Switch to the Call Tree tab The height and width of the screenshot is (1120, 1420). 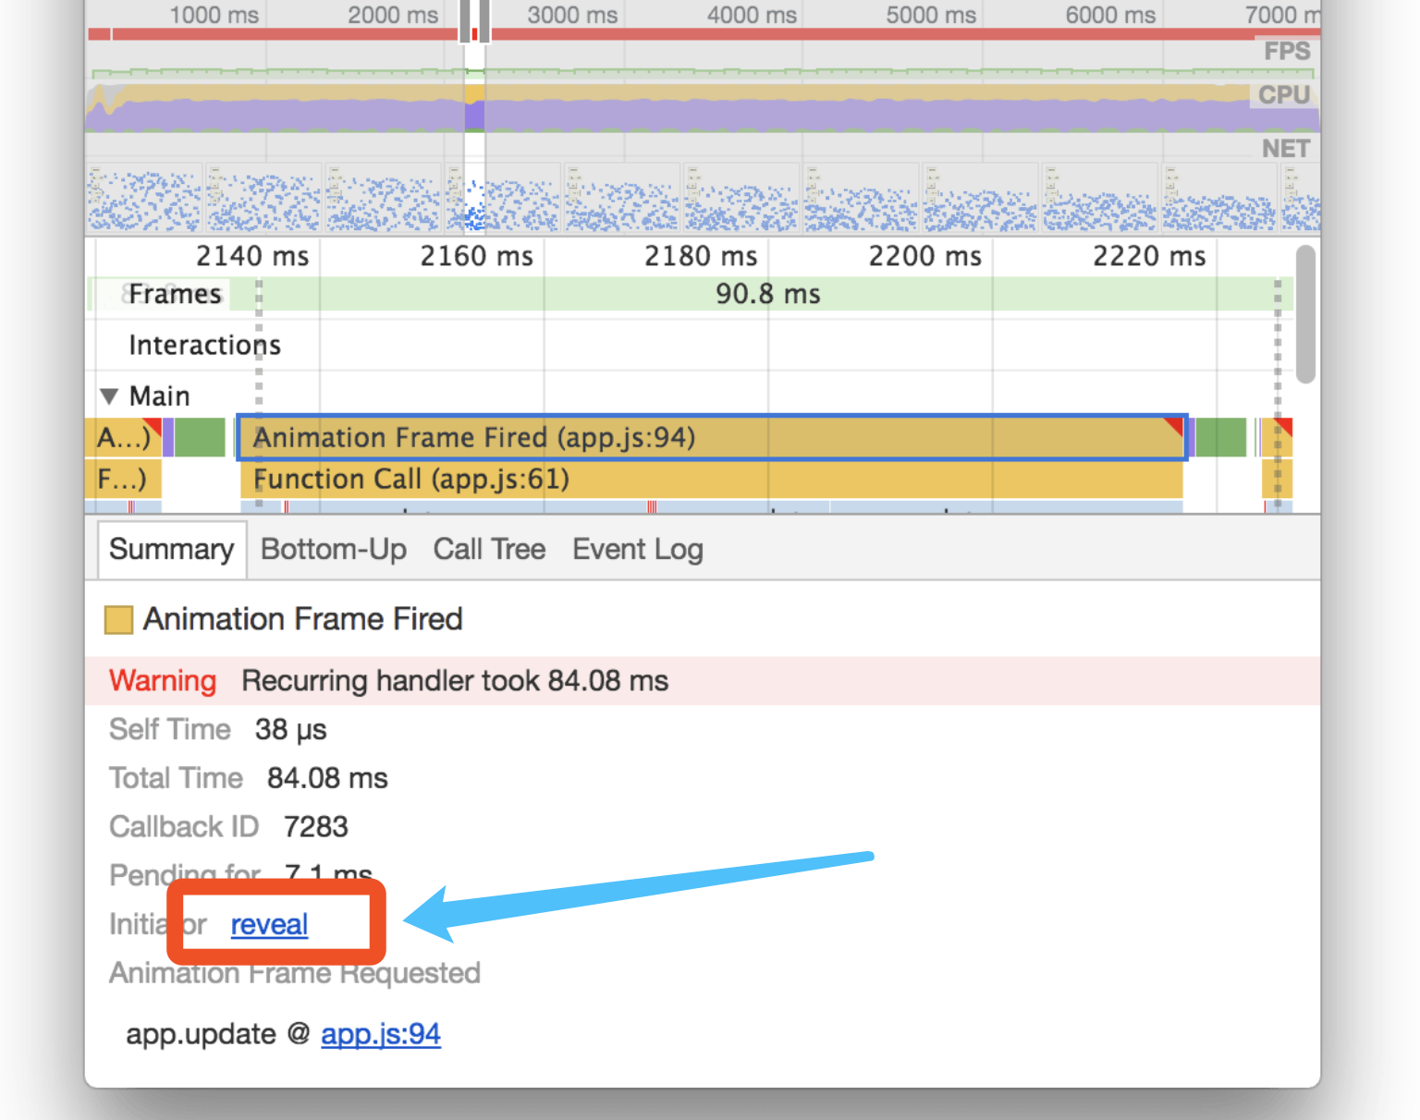(x=489, y=550)
